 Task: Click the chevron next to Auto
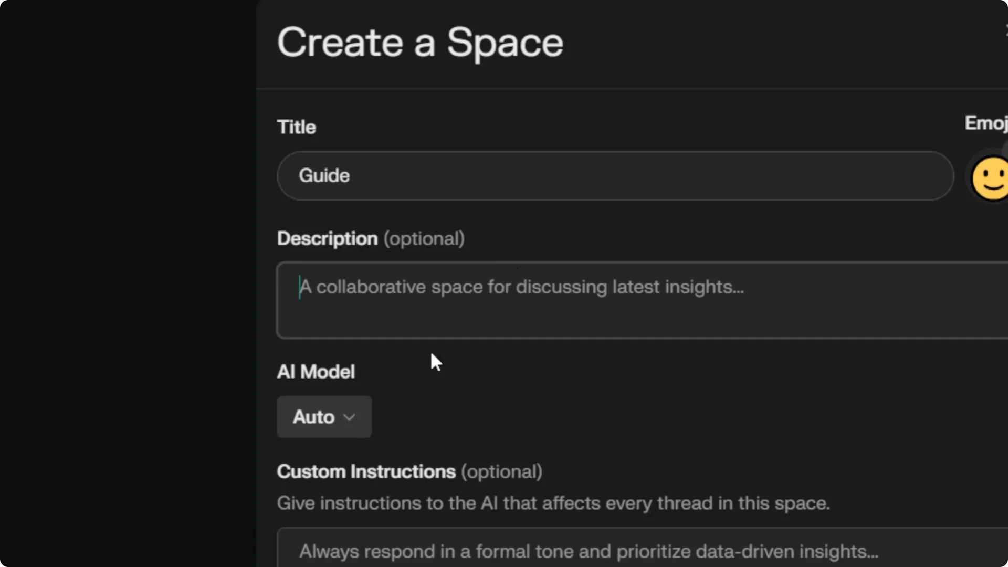point(349,416)
